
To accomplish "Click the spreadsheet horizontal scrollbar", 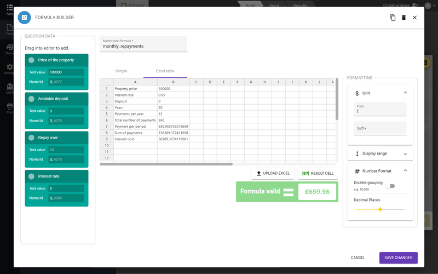I will 166,164.
